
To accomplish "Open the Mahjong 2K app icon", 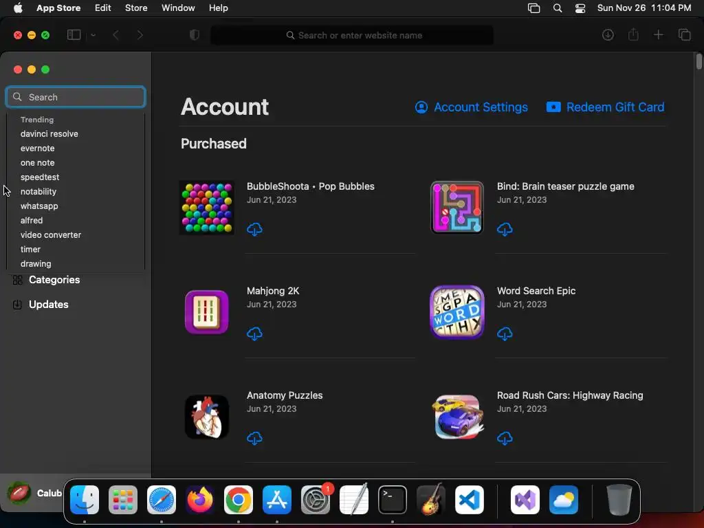I will click(206, 312).
